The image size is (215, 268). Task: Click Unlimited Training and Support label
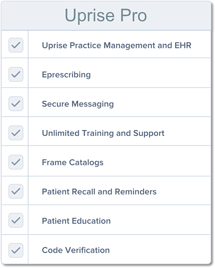coord(103,133)
